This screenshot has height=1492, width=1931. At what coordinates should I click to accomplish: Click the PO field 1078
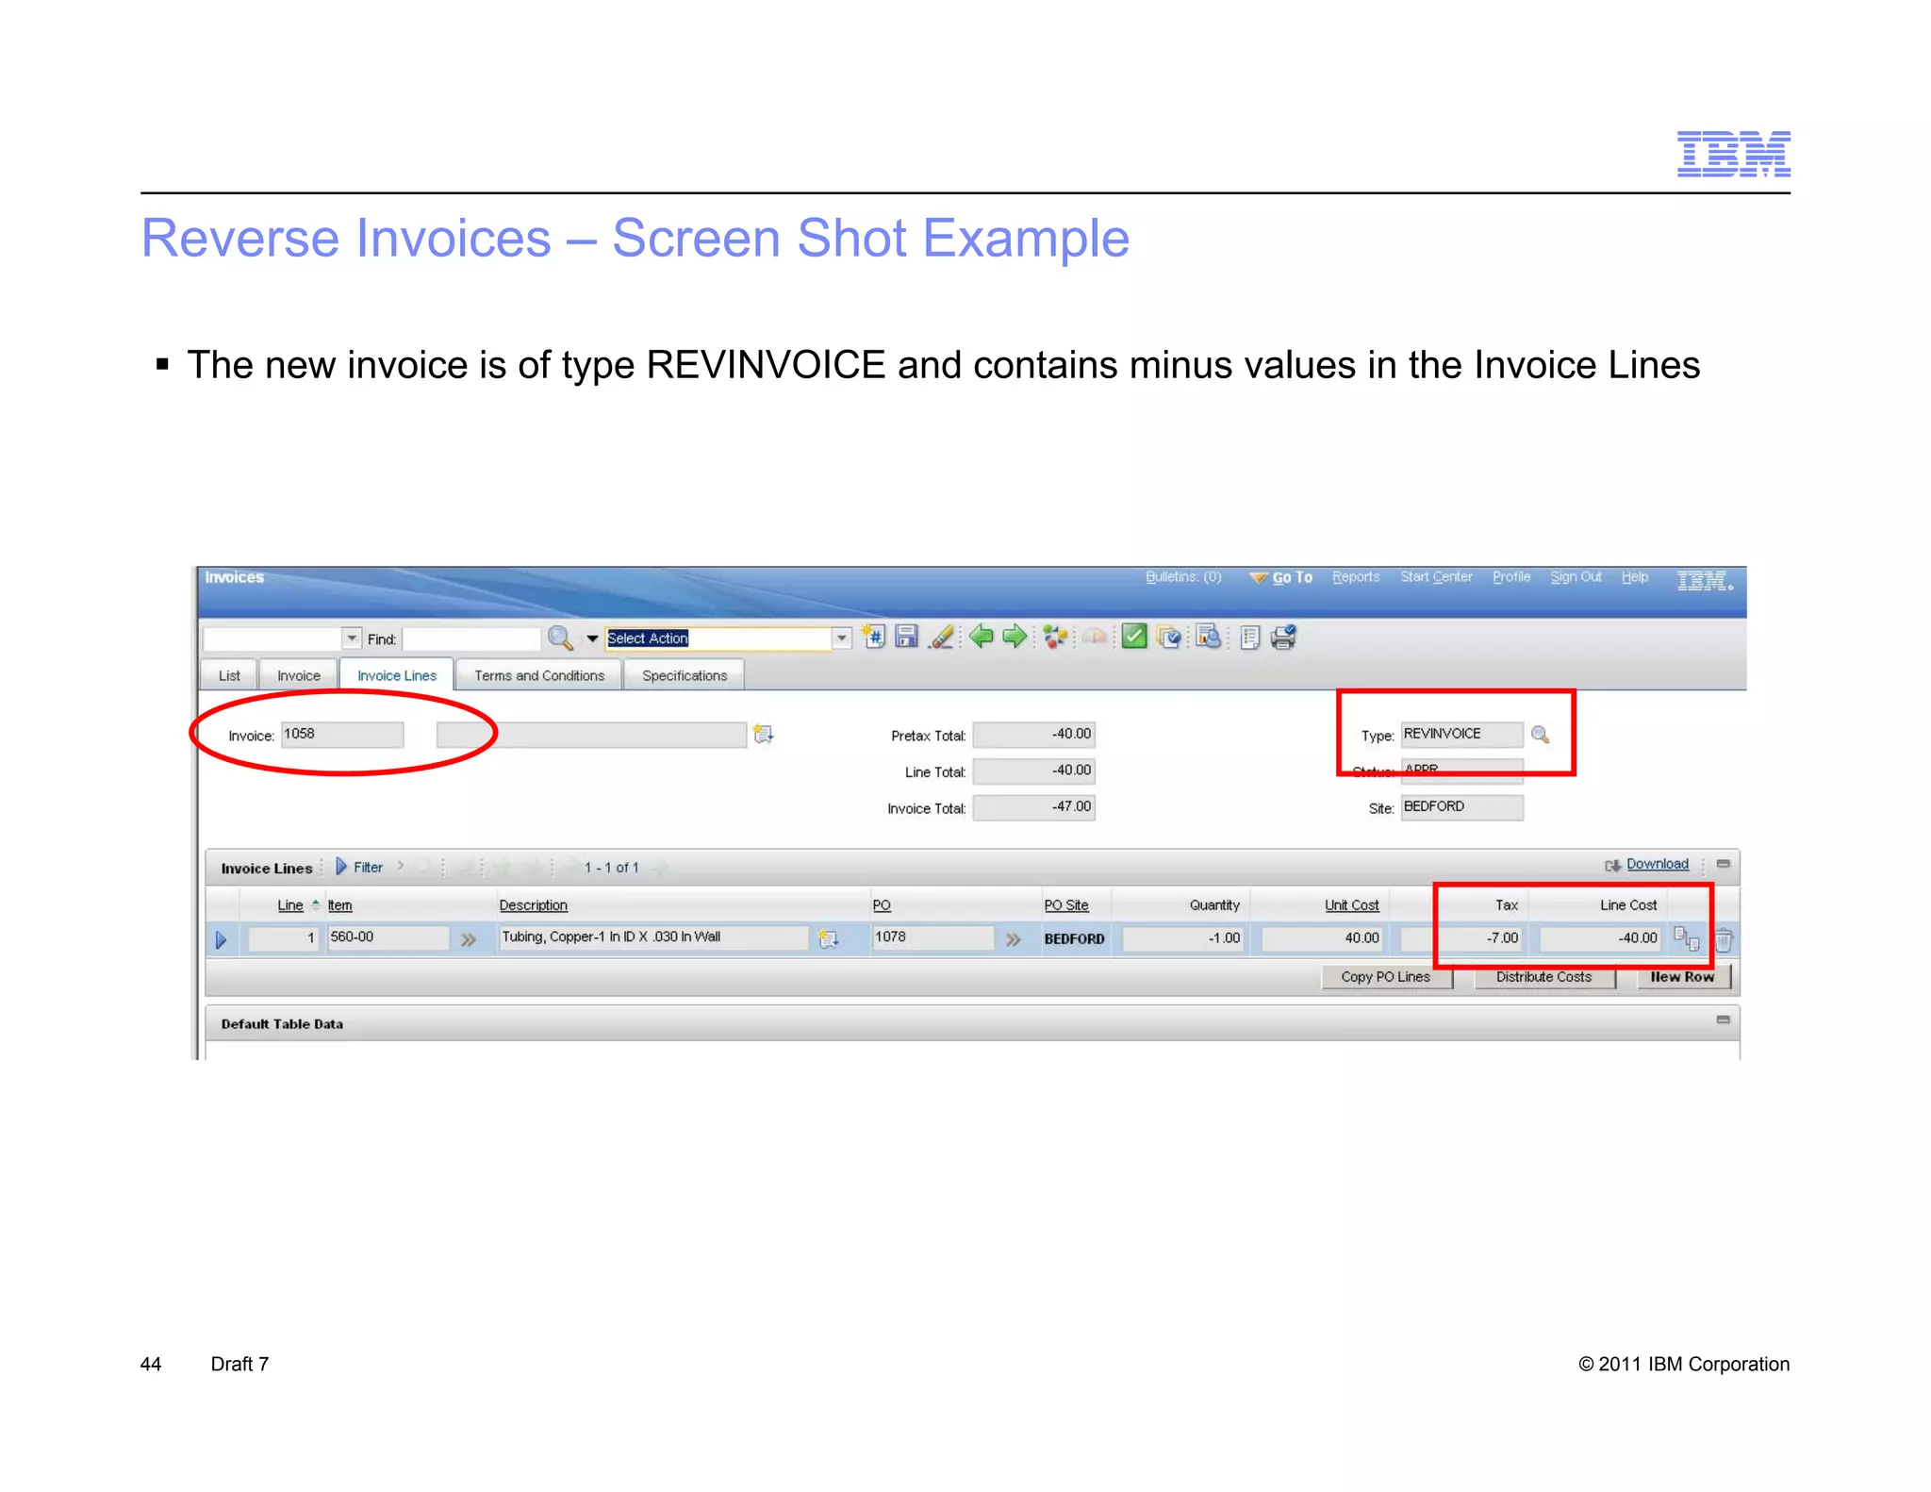coord(933,937)
